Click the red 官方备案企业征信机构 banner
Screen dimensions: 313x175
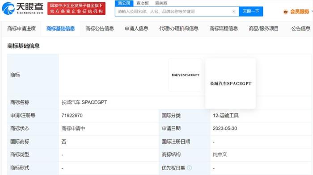(x=76, y=8)
